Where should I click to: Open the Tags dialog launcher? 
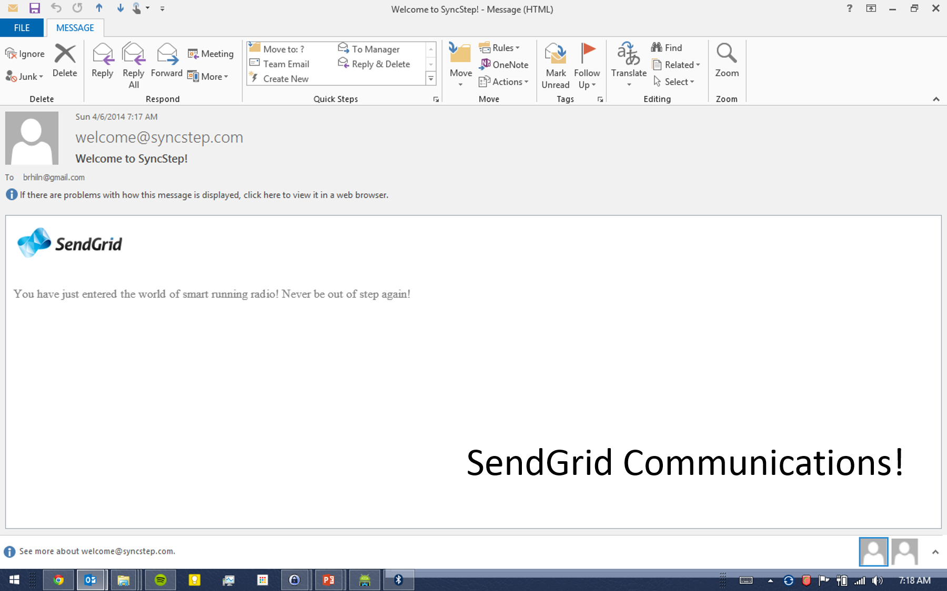[600, 99]
